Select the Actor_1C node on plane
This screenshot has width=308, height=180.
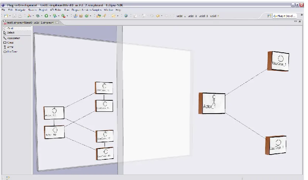click(54, 113)
